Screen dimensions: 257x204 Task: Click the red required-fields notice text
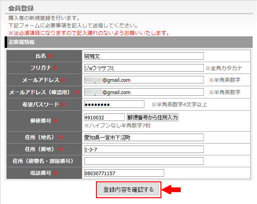(x=89, y=33)
